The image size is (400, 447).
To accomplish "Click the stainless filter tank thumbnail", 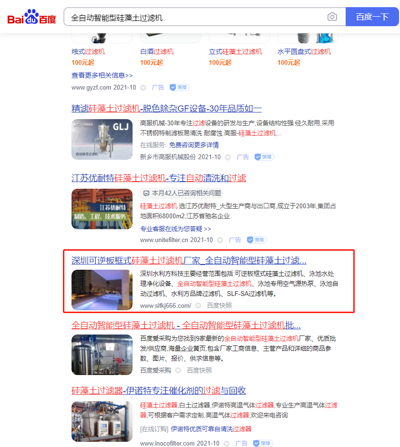I will (x=102, y=355).
